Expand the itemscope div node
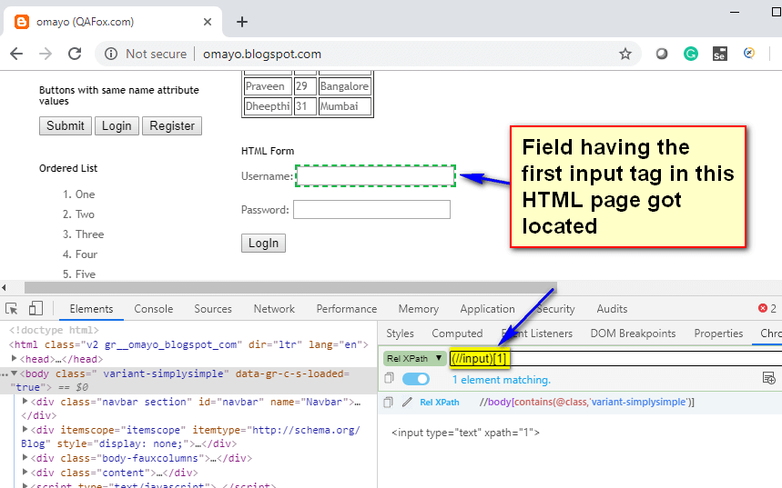 click(25, 429)
